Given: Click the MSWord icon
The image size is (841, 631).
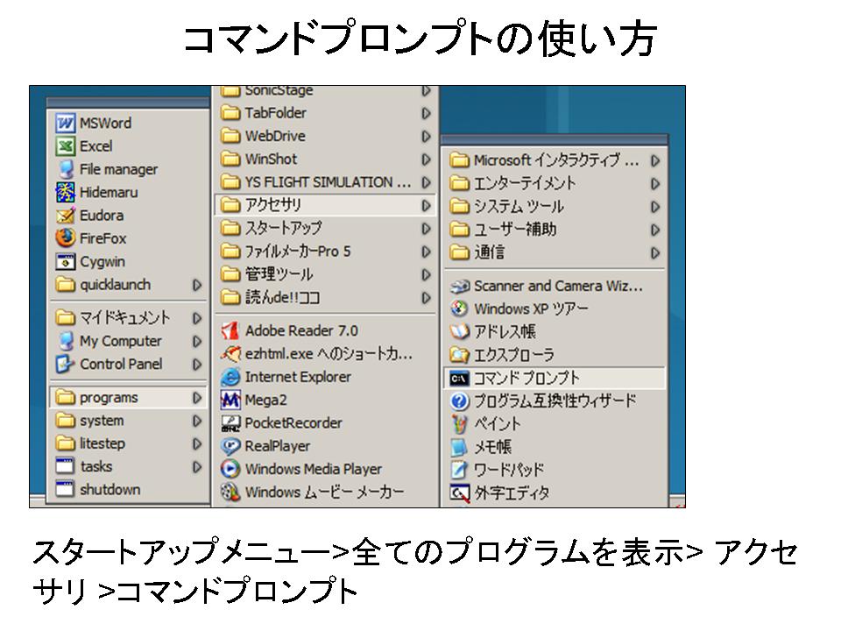Looking at the screenshot, I should tap(66, 124).
